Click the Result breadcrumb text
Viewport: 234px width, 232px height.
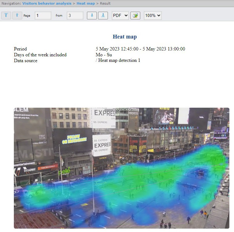[105, 3]
